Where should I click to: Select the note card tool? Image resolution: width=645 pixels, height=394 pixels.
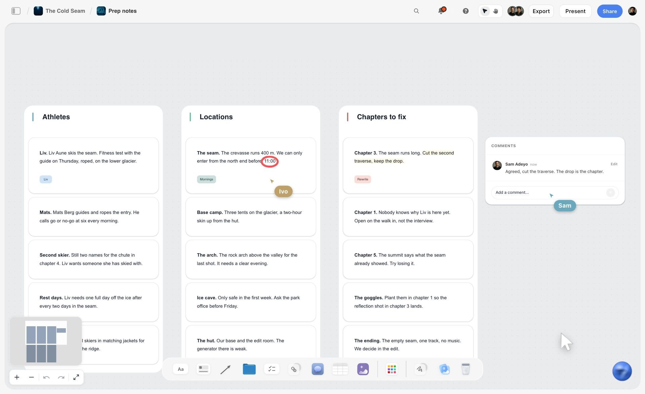click(203, 369)
